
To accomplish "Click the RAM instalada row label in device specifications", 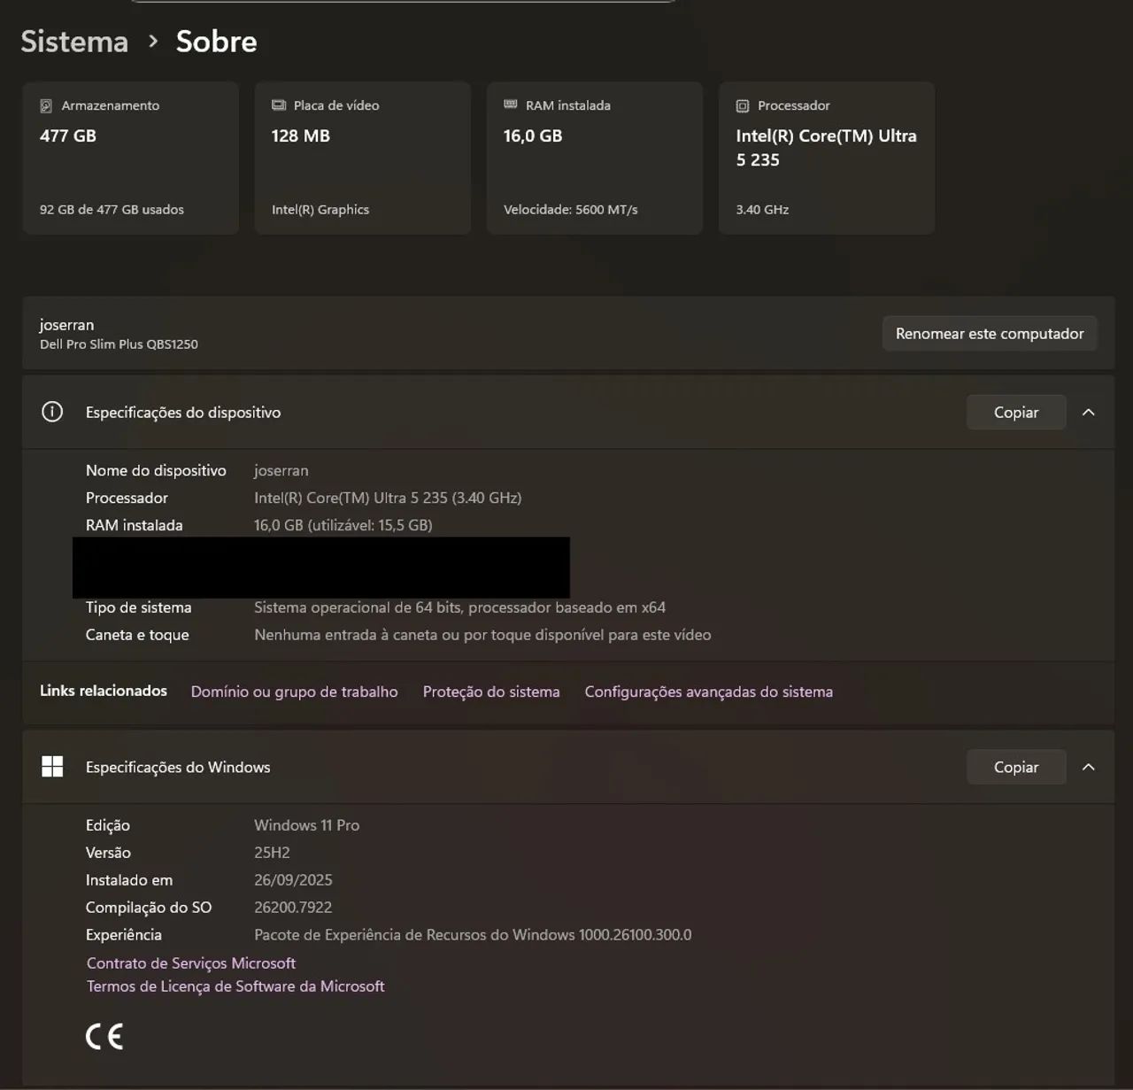I will tap(135, 525).
